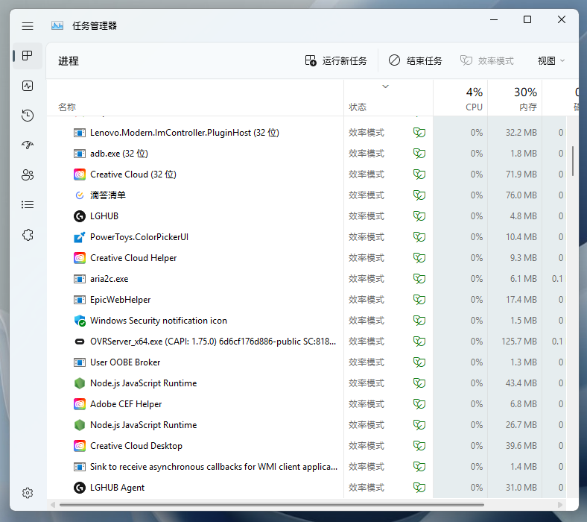This screenshot has height=522, width=587.
Task: Click Windows Security notification shield icon
Action: click(80, 321)
